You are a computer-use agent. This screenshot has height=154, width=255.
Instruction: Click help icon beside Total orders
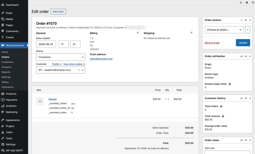[x=221, y=106]
